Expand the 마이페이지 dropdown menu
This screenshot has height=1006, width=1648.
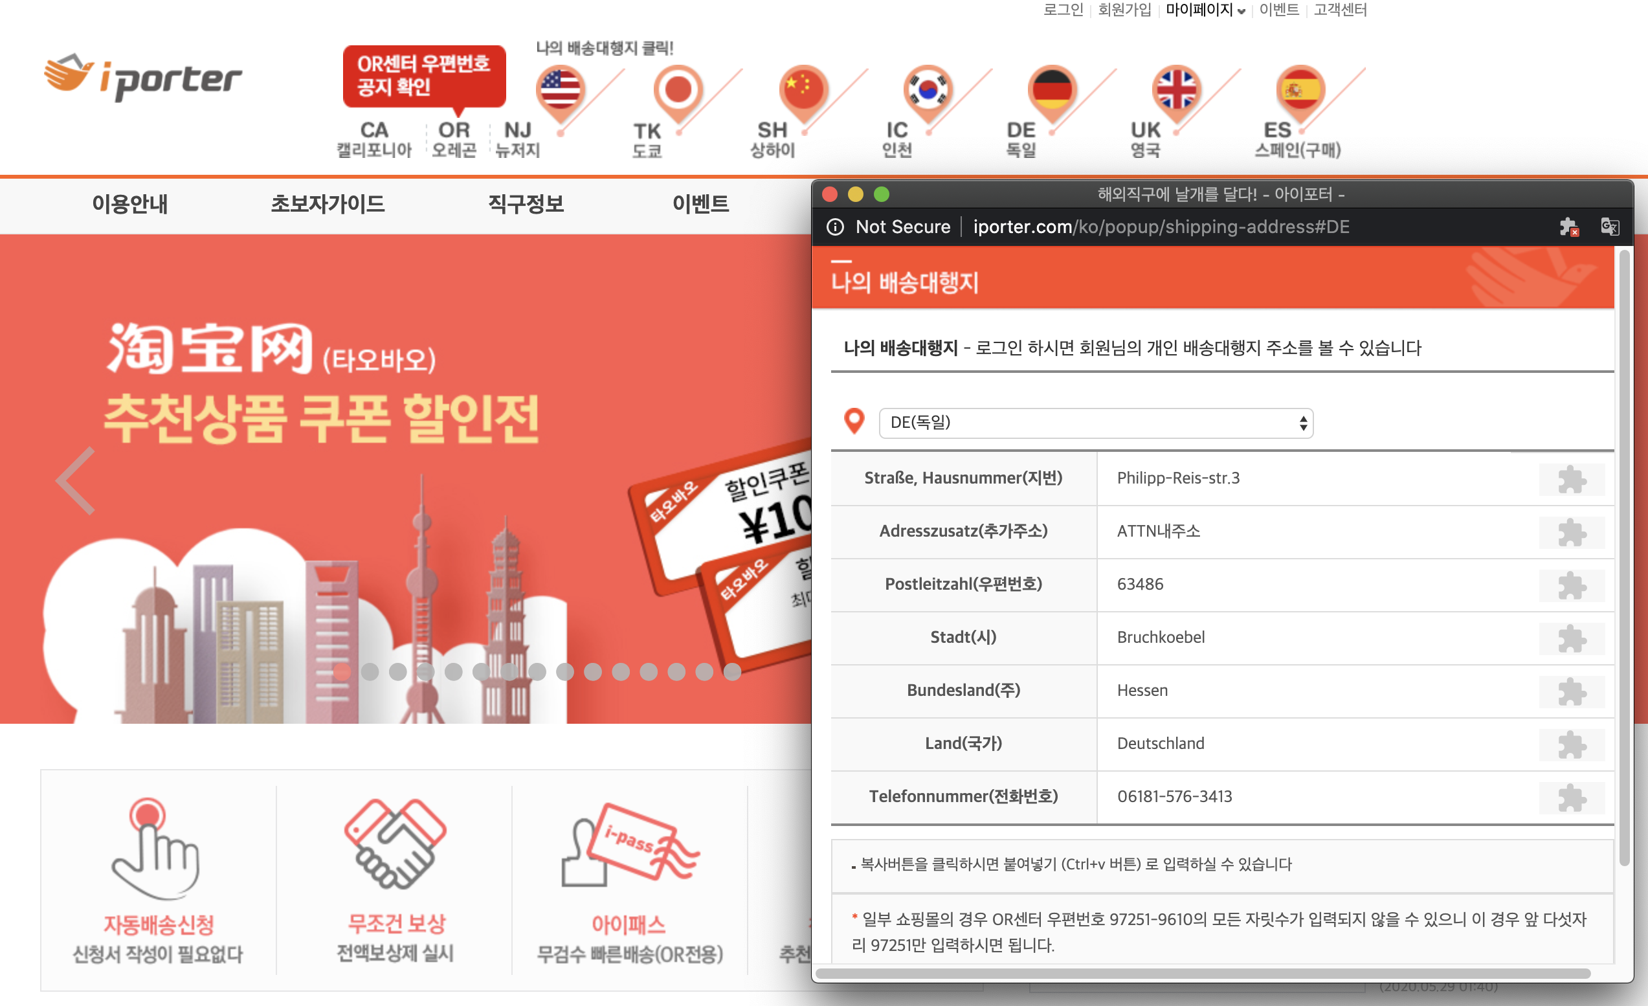coord(1205,10)
